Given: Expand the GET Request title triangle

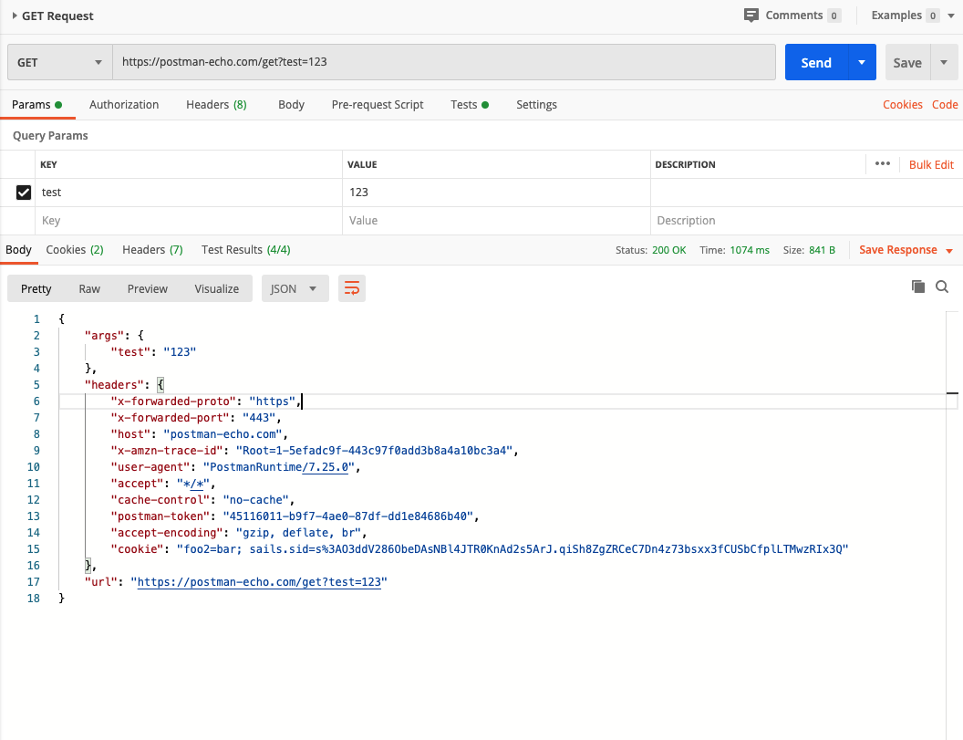Looking at the screenshot, I should pyautogui.click(x=14, y=16).
